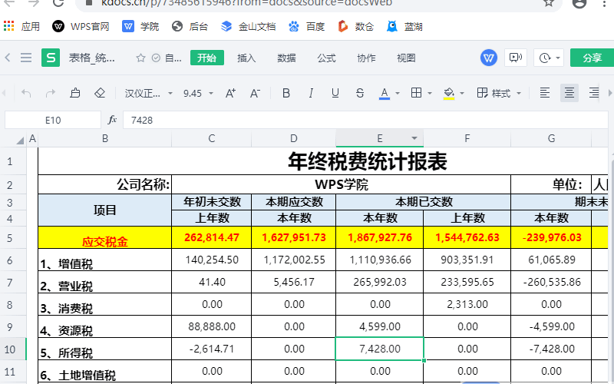Select the 应交税金 cell

click(105, 237)
